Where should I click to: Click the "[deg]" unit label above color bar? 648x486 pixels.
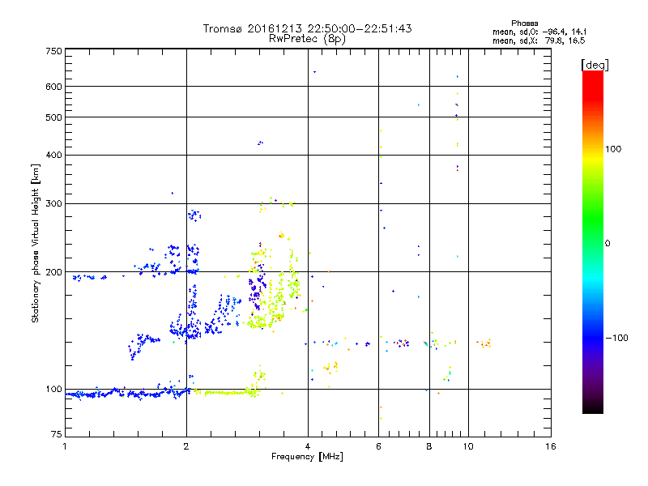(595, 65)
